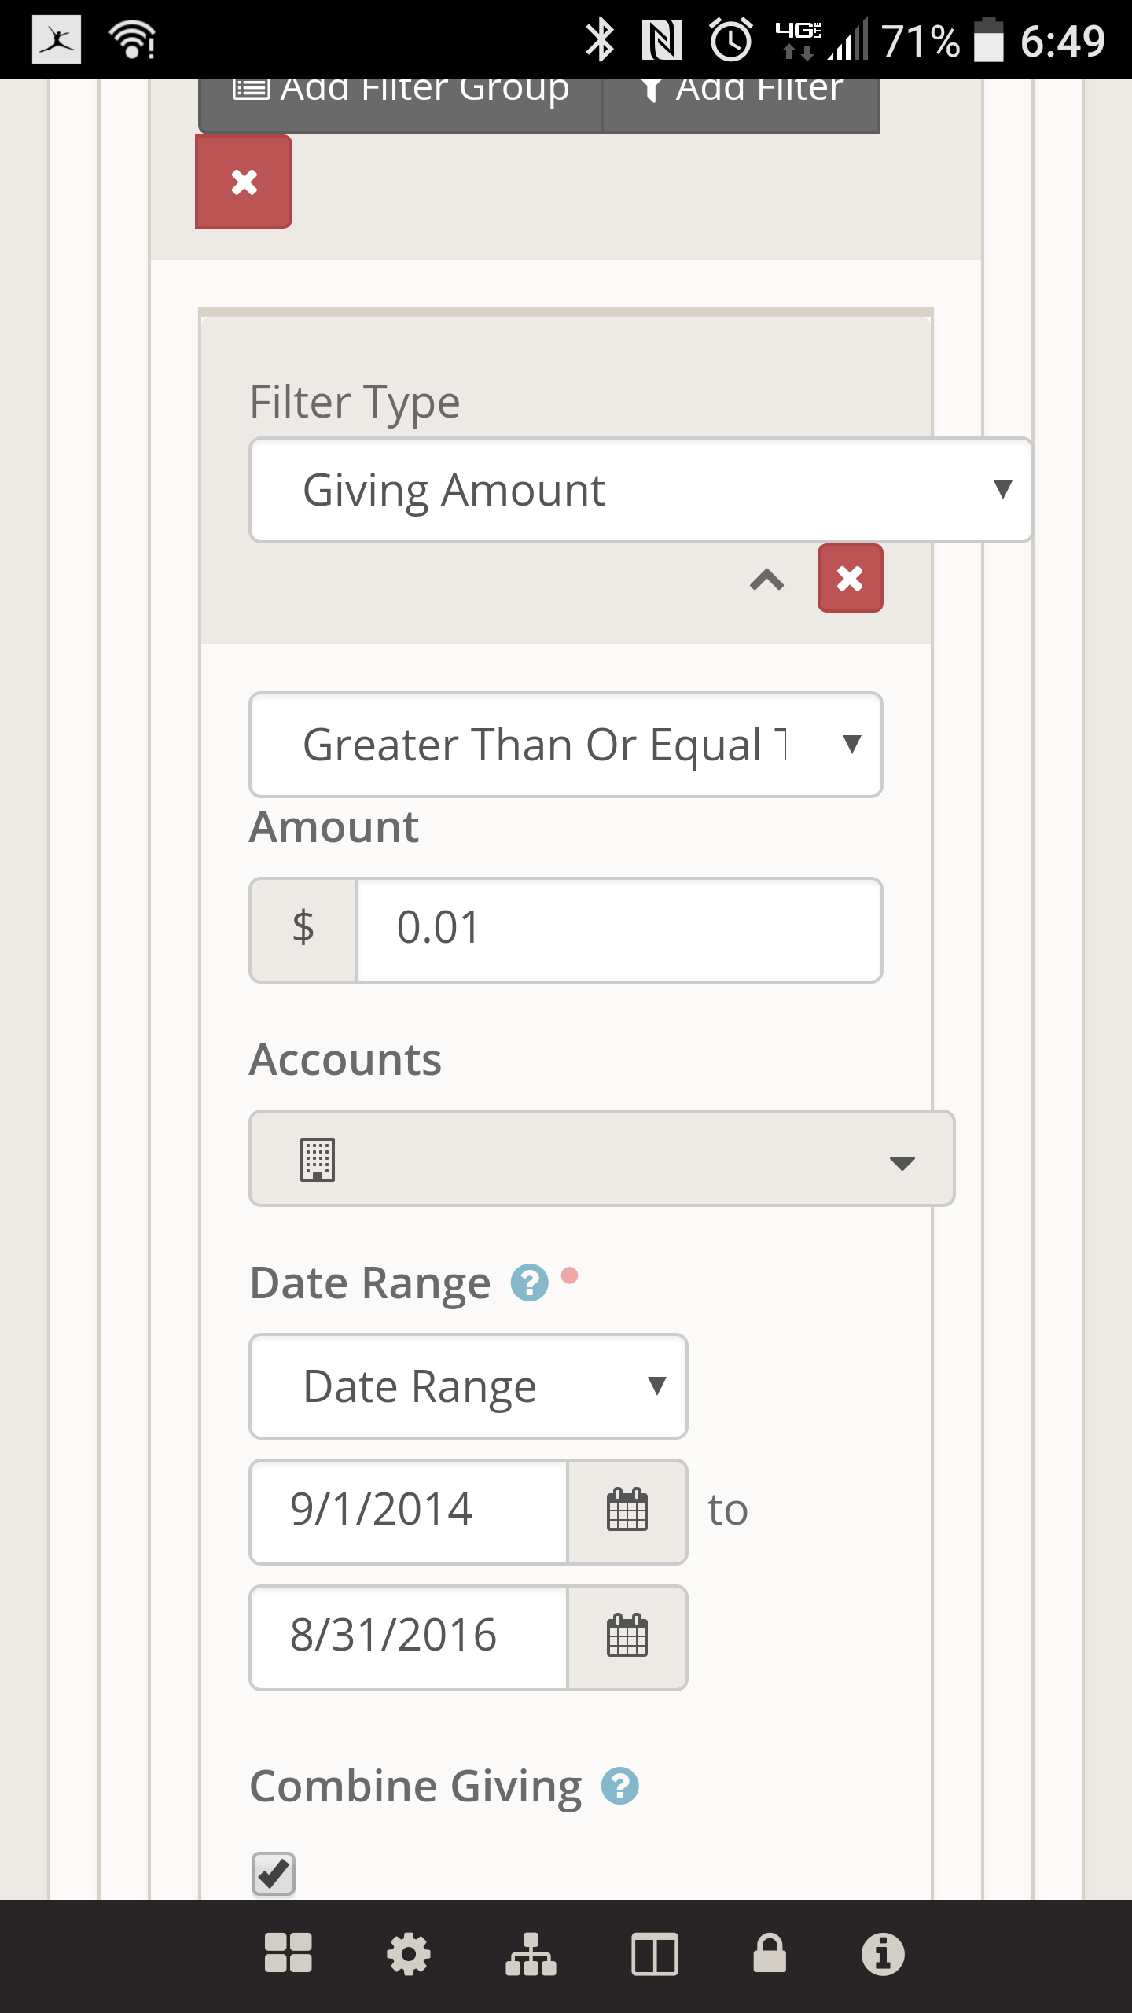Show help for Combine Giving

tap(619, 1786)
